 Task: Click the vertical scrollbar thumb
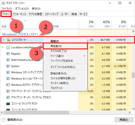(133, 75)
